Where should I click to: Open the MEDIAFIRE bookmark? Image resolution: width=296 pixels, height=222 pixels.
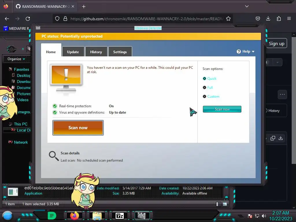click(16, 29)
